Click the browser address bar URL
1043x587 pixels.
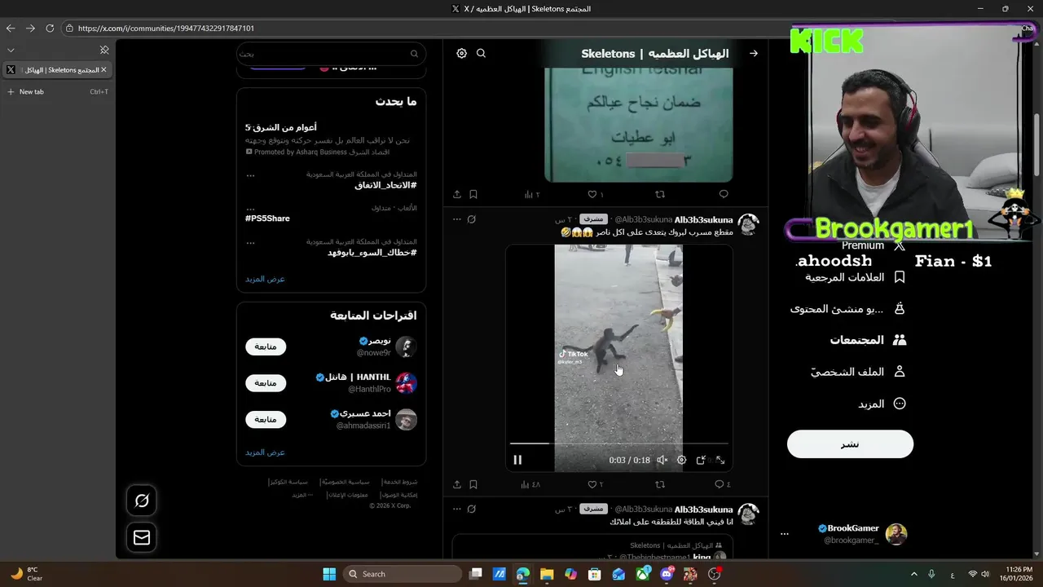click(x=166, y=28)
